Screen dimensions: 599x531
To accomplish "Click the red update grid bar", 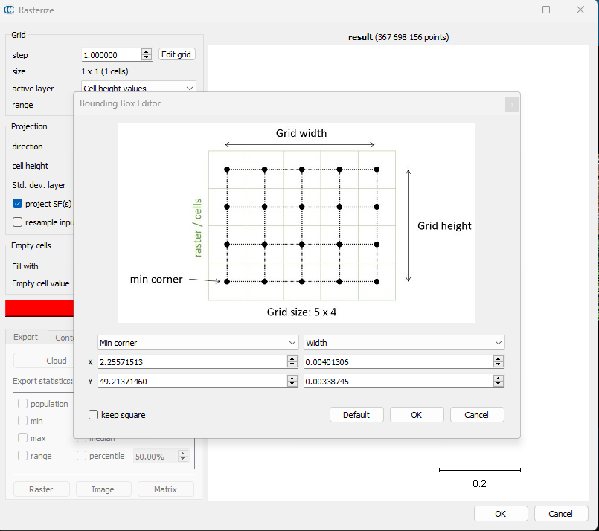I will click(x=39, y=308).
